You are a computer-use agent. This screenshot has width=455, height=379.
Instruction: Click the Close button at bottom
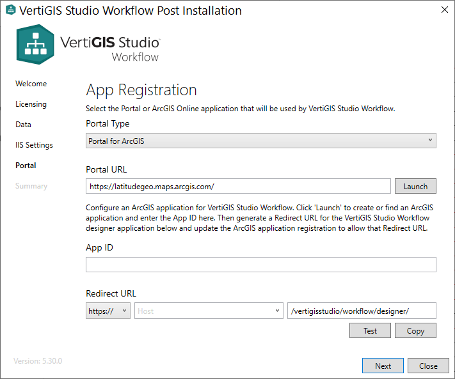point(428,366)
